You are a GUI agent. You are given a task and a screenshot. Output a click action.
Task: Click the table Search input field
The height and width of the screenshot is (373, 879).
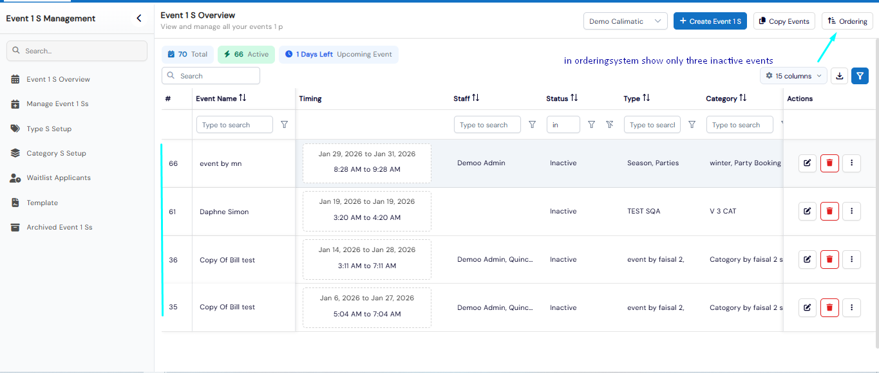coord(211,76)
